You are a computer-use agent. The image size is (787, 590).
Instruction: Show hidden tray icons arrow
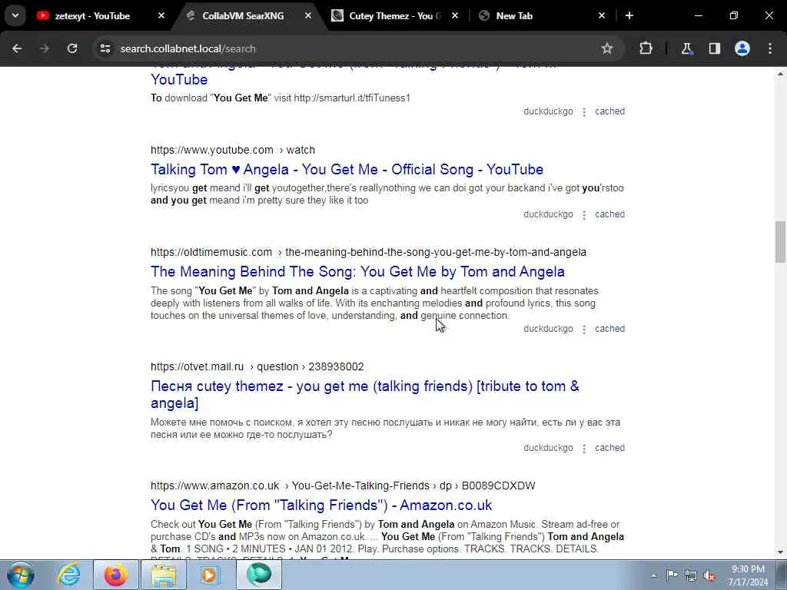653,575
